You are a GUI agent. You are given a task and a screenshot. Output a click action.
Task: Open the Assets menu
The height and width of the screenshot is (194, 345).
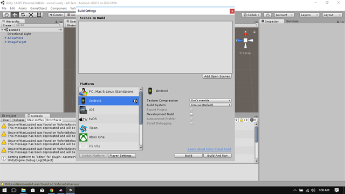23,8
